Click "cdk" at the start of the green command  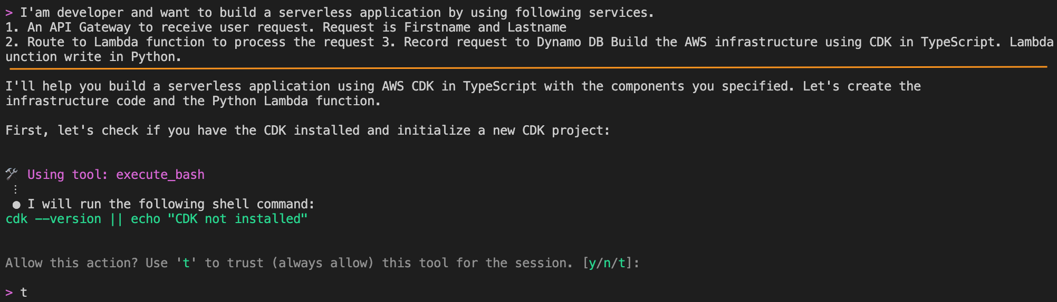click(16, 219)
